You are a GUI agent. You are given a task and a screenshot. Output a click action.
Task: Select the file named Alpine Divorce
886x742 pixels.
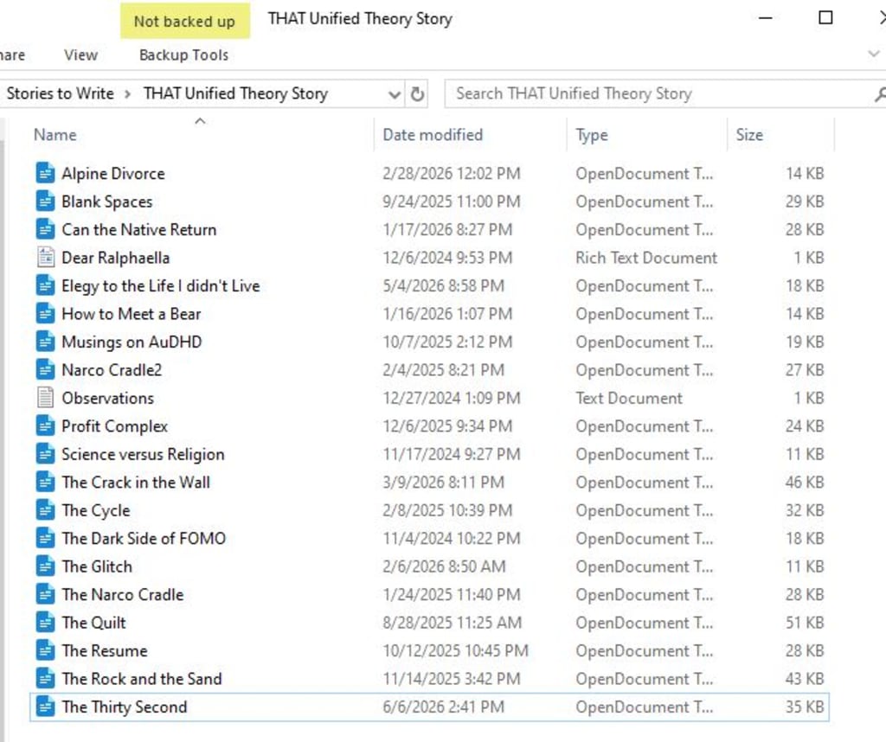pos(113,174)
